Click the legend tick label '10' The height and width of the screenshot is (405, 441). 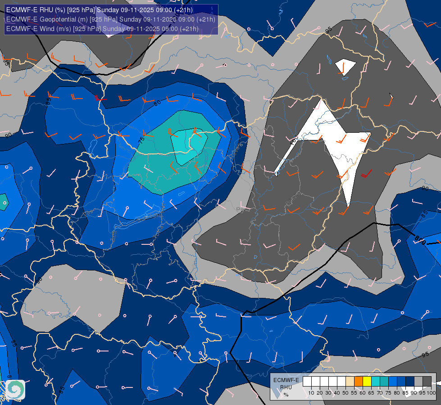[311, 393]
